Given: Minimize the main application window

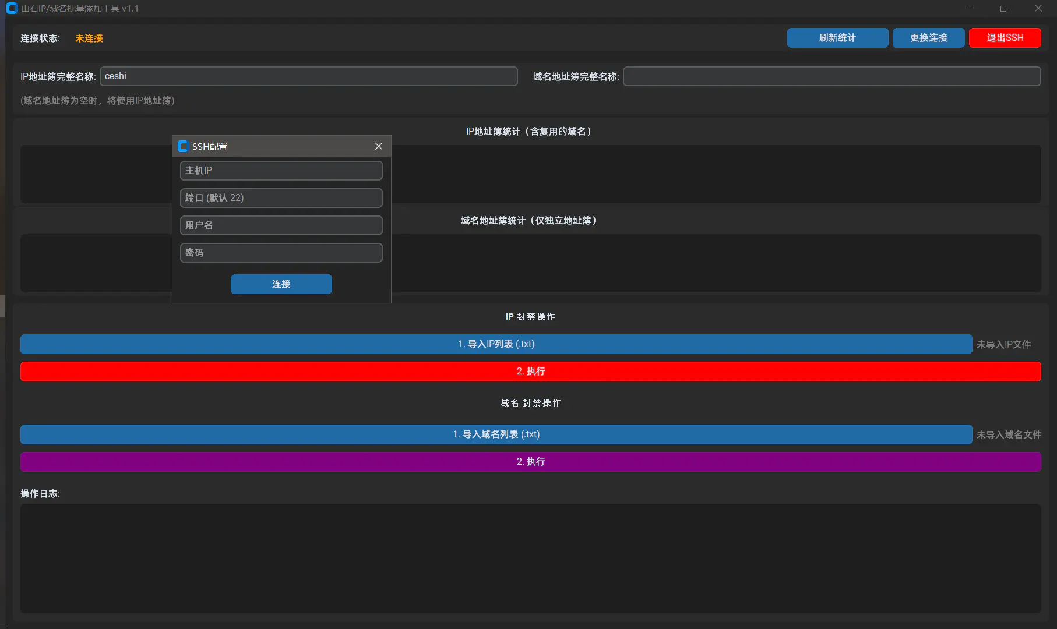Looking at the screenshot, I should pos(970,9).
